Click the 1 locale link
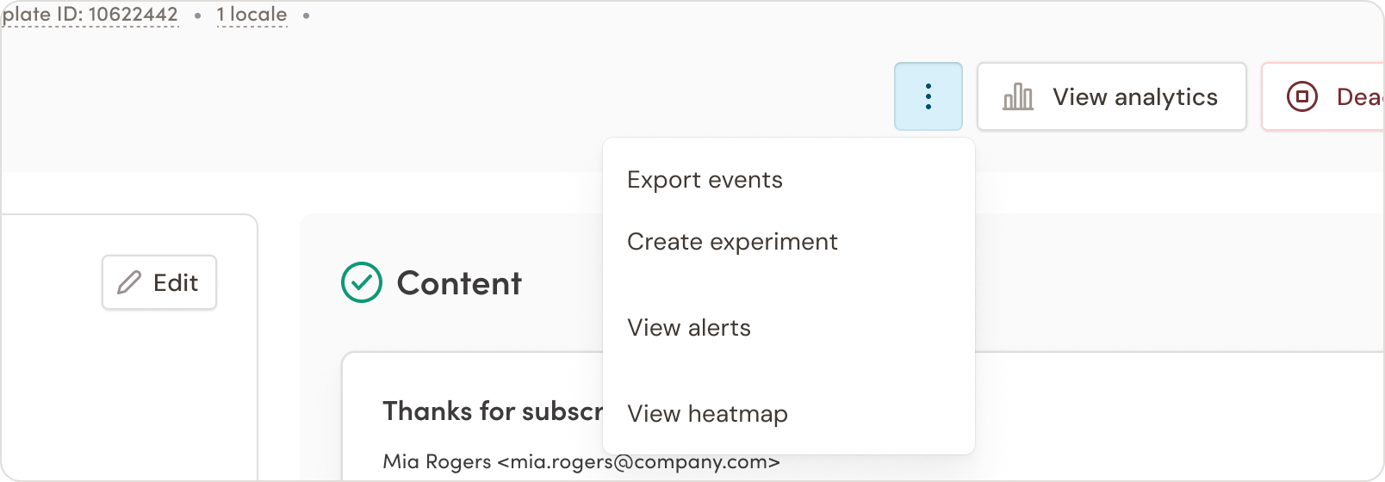The width and height of the screenshot is (1385, 482). (252, 15)
